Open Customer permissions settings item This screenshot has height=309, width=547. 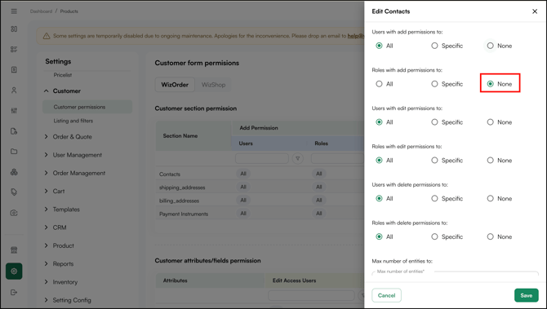tap(87, 107)
